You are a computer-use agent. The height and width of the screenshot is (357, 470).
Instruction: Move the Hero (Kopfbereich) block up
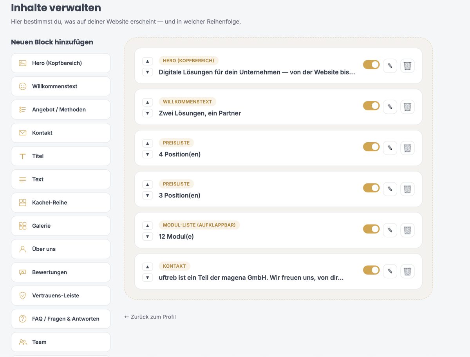tap(147, 61)
